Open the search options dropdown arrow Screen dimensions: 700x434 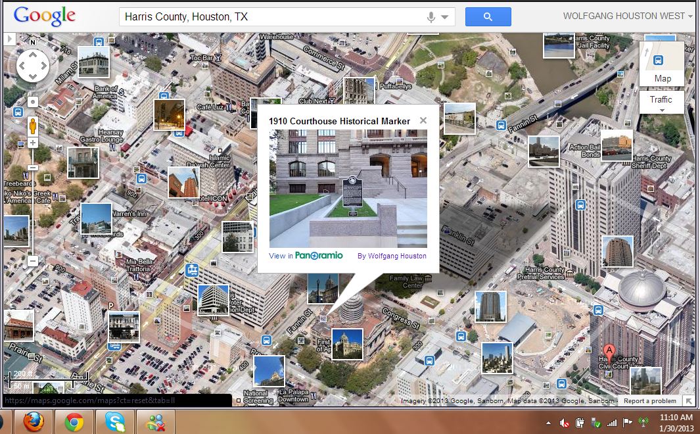pyautogui.click(x=444, y=17)
